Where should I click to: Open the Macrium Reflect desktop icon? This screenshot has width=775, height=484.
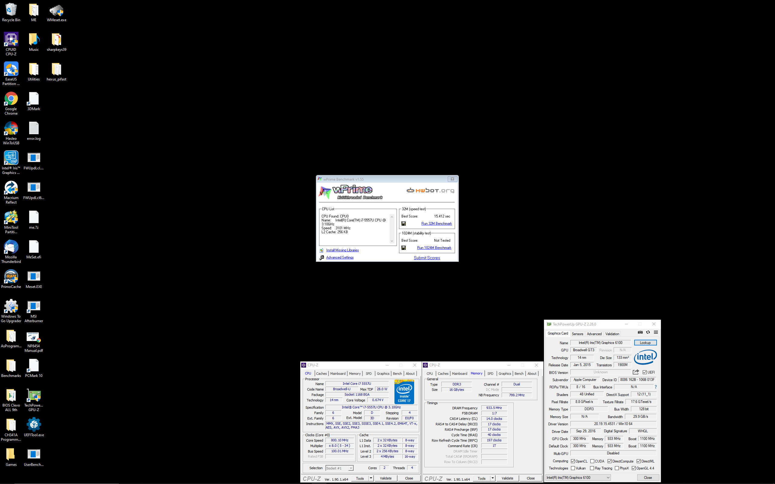(11, 192)
